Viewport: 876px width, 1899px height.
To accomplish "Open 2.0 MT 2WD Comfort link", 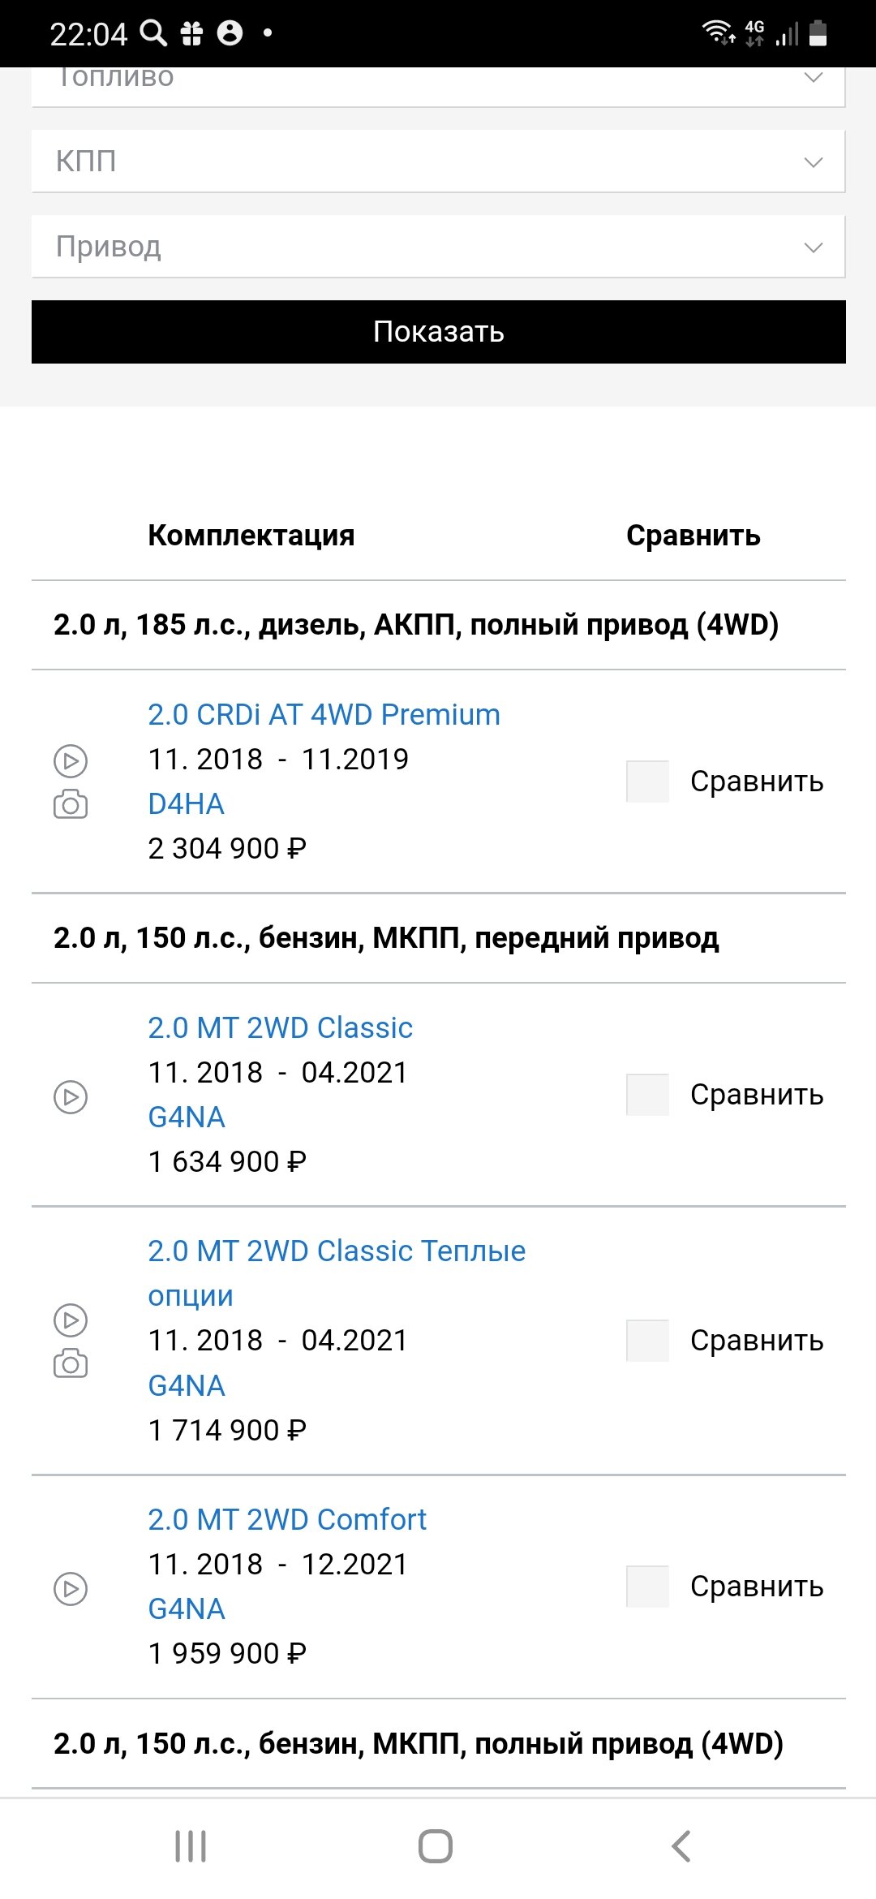I will click(x=287, y=1519).
